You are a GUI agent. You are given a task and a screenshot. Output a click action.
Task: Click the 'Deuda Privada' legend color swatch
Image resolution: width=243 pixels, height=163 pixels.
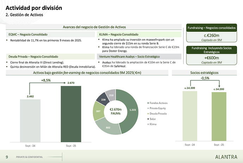[x=148, y=114]
